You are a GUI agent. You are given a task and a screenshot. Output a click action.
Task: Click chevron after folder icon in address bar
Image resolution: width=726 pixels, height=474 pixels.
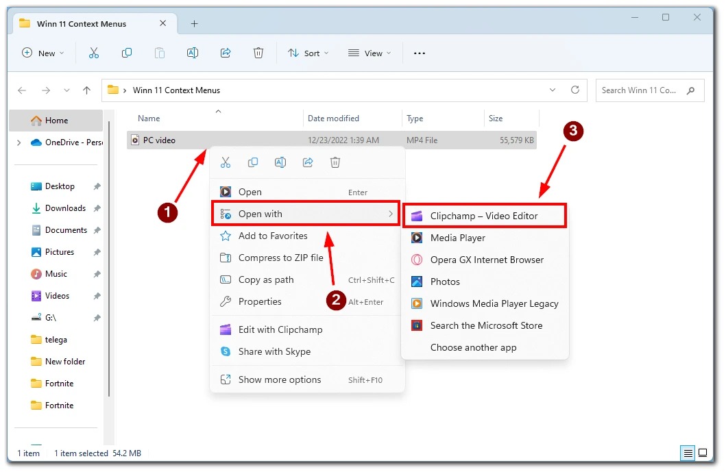point(125,90)
